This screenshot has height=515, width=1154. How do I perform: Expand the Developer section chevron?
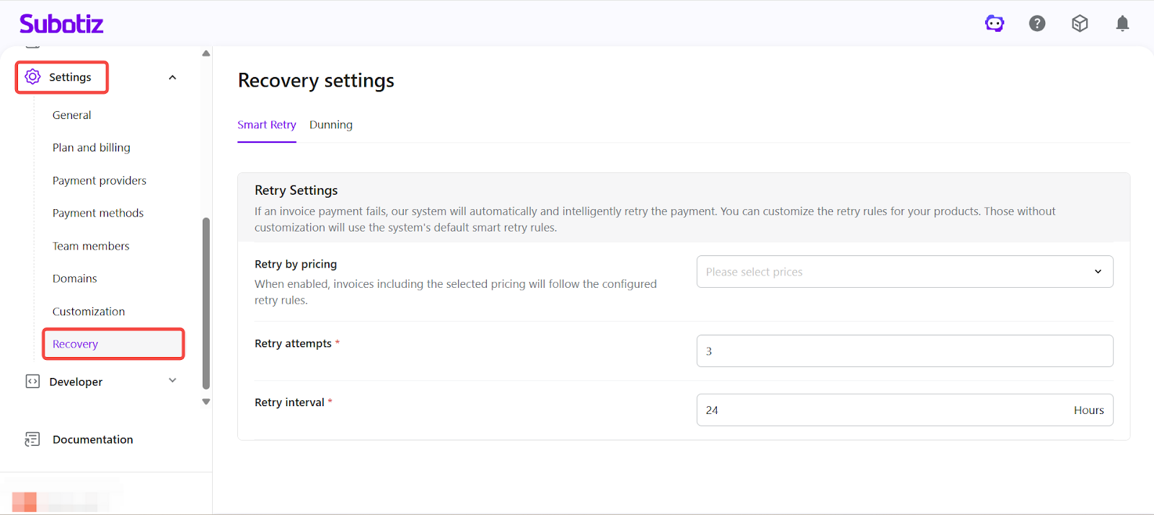point(172,381)
